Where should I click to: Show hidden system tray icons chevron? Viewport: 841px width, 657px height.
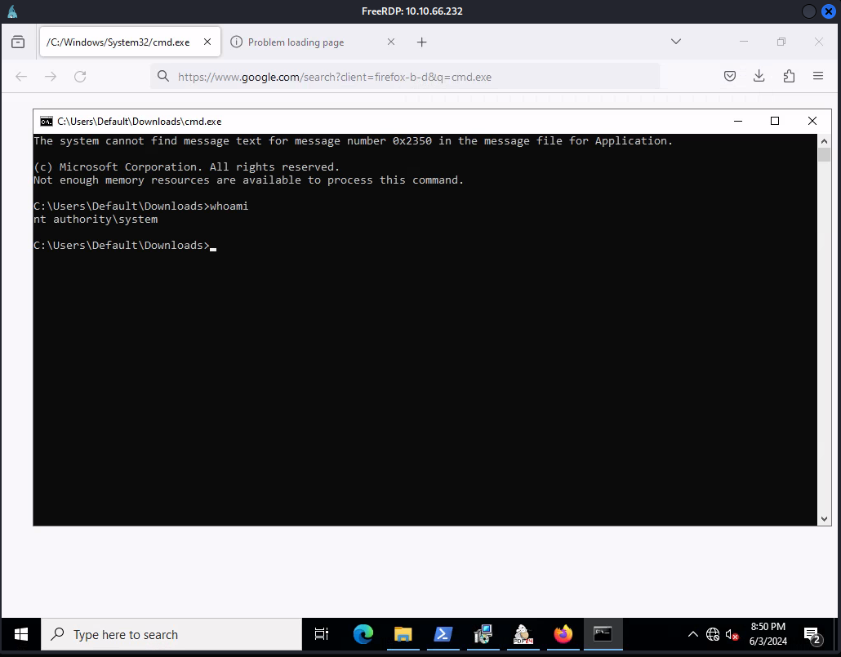(693, 634)
